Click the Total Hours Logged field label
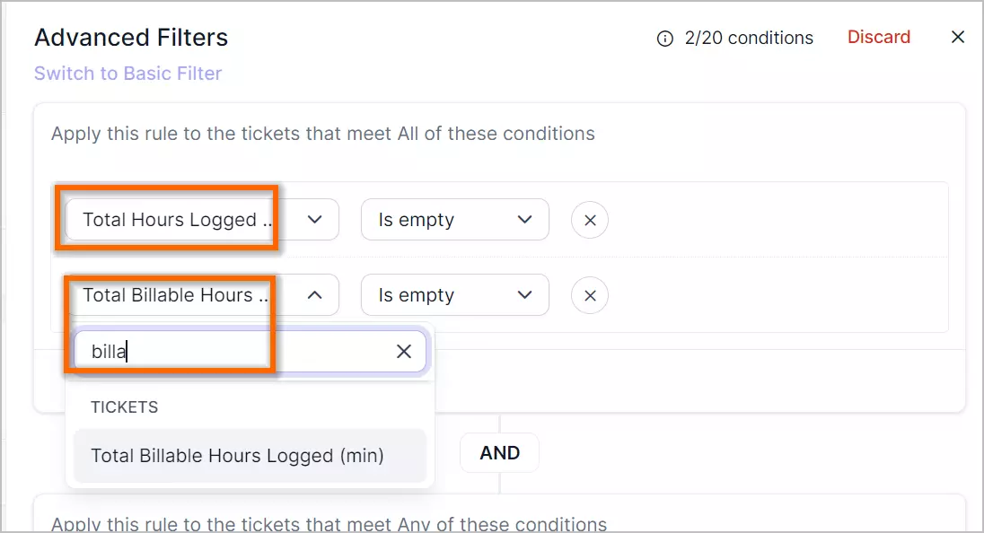 178,220
